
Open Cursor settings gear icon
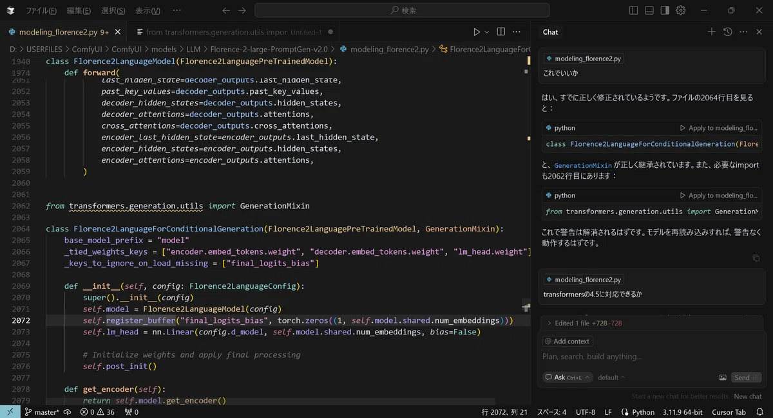click(681, 10)
